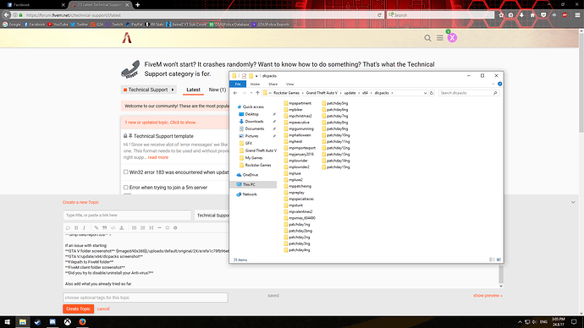Open the Firefox downloads arrow icon
Image resolution: width=584 pixels, height=328 pixels.
coord(521,15)
